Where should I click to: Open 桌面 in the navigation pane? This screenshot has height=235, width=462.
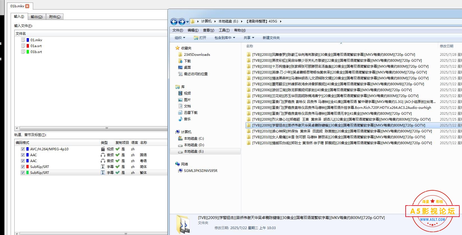point(187,68)
